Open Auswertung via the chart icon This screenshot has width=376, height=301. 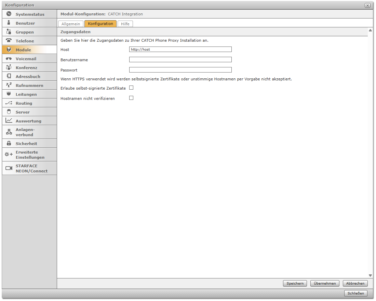pyautogui.click(x=9, y=121)
